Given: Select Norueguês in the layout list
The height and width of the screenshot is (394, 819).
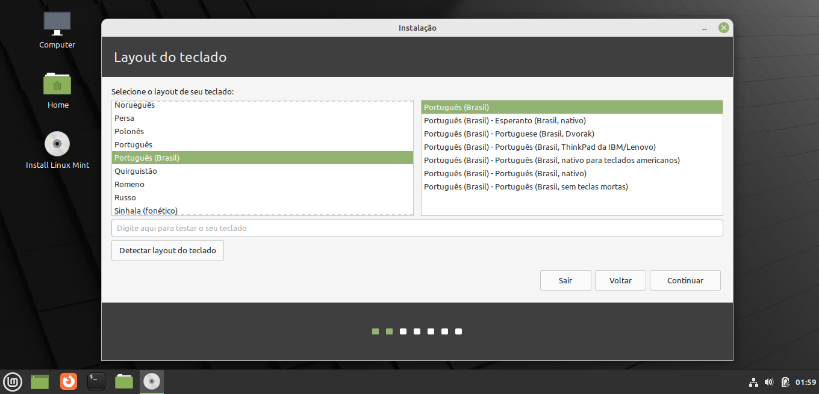Looking at the screenshot, I should (x=263, y=105).
